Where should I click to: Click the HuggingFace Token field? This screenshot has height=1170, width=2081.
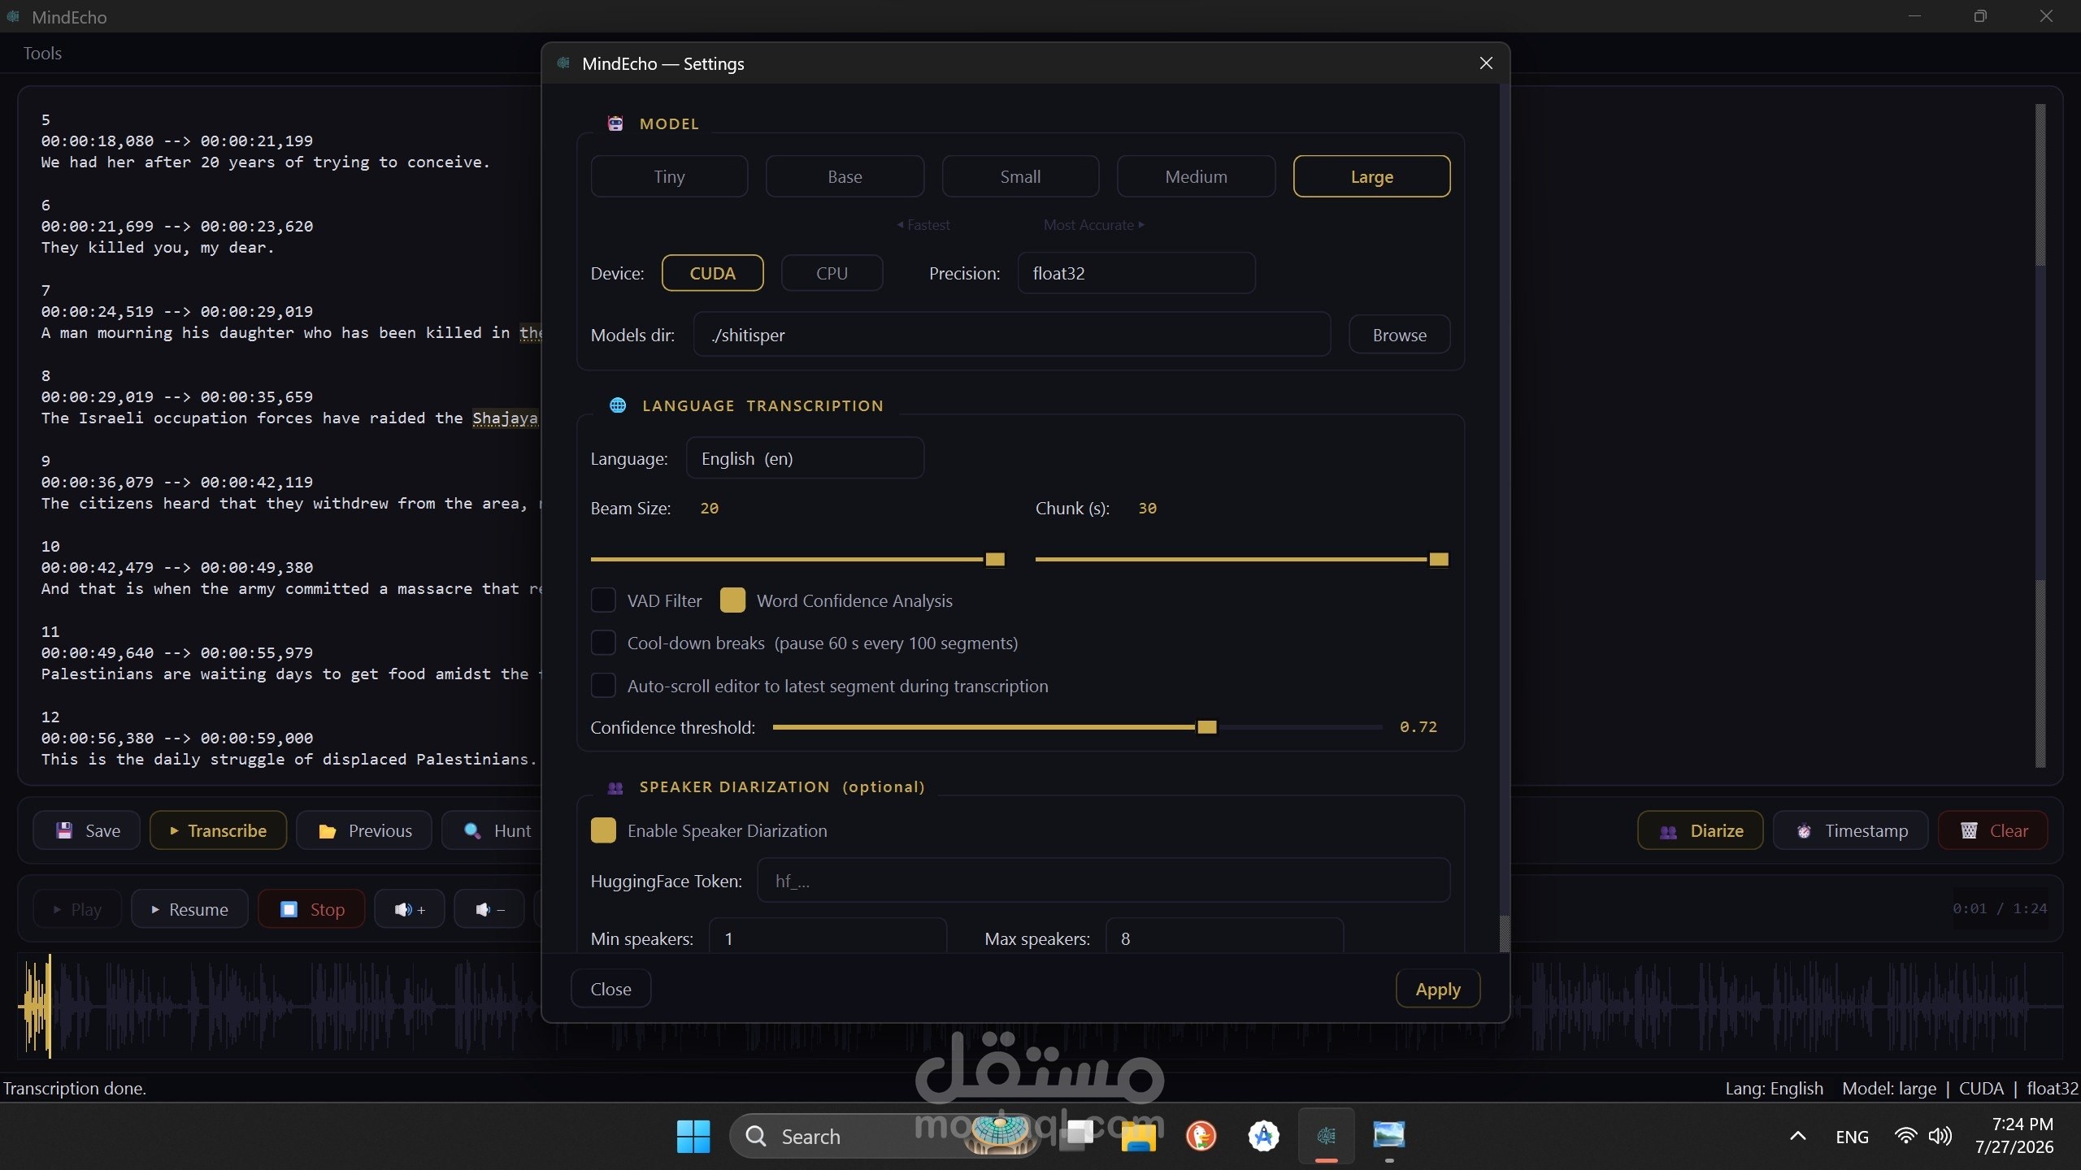click(x=1103, y=881)
